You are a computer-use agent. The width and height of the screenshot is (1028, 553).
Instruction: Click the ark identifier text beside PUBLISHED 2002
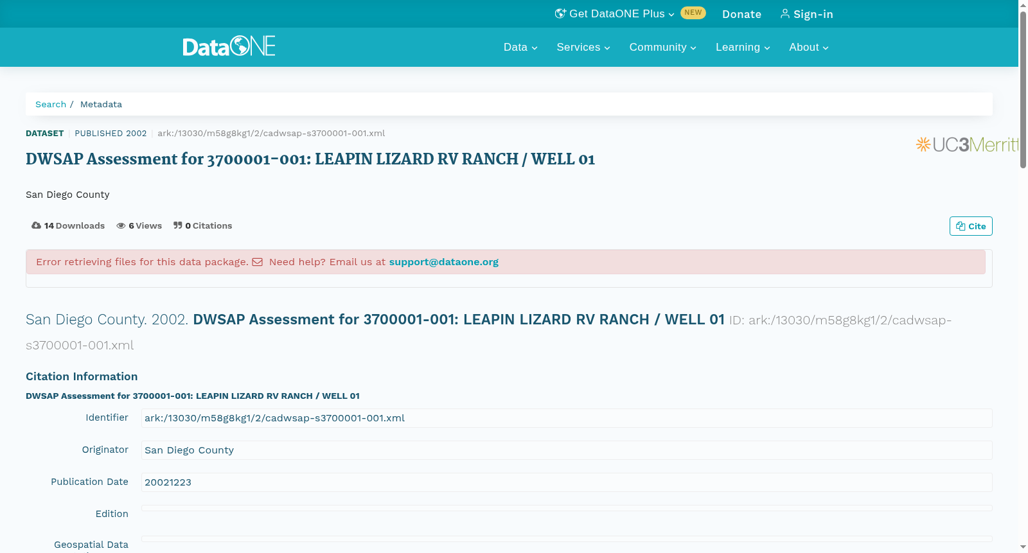tap(271, 134)
